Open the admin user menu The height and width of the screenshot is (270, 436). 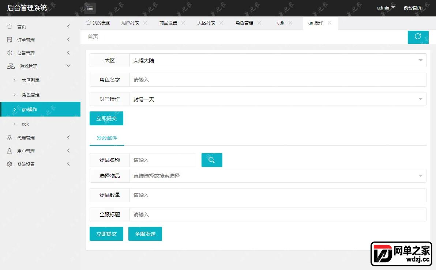[386, 8]
